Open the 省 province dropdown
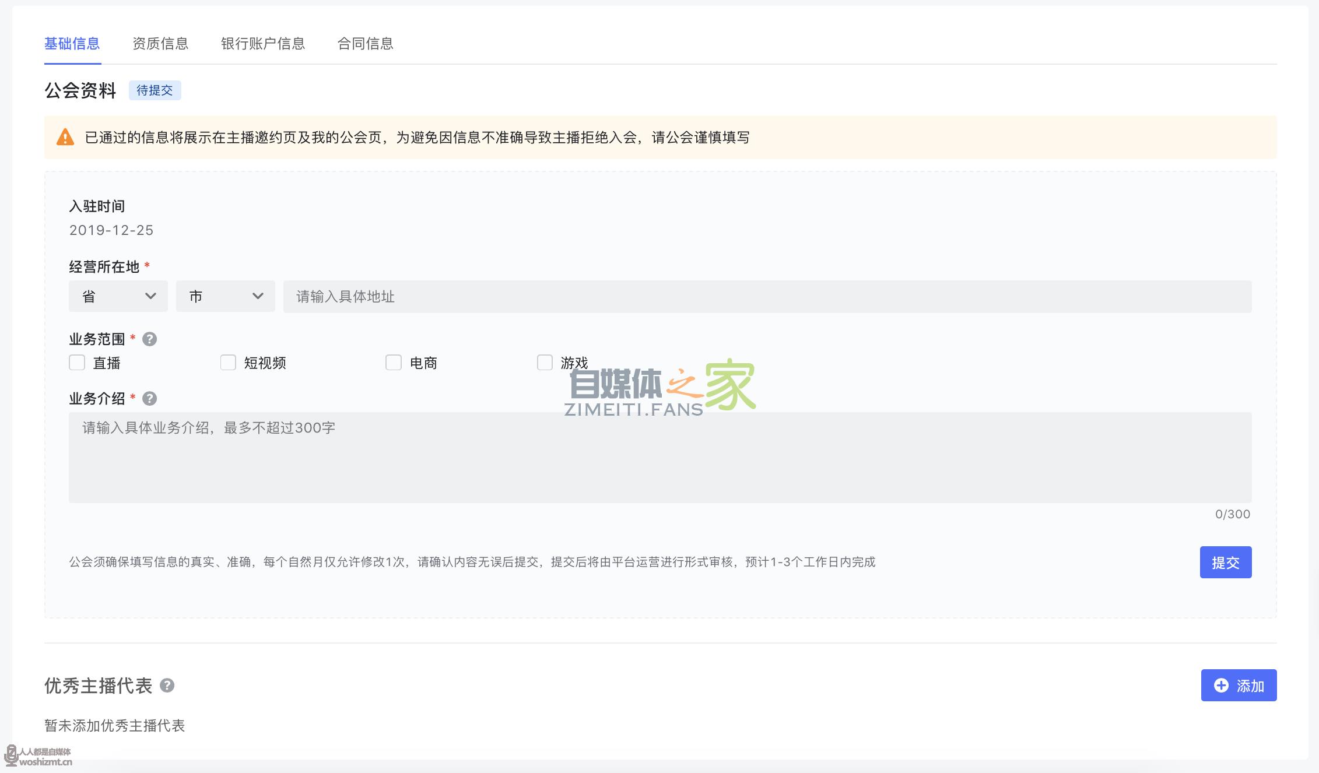This screenshot has height=773, width=1319. 118,296
